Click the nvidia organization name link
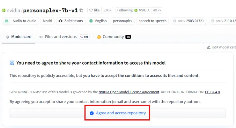Screen dimensions: 236x128 (x=13, y=11)
